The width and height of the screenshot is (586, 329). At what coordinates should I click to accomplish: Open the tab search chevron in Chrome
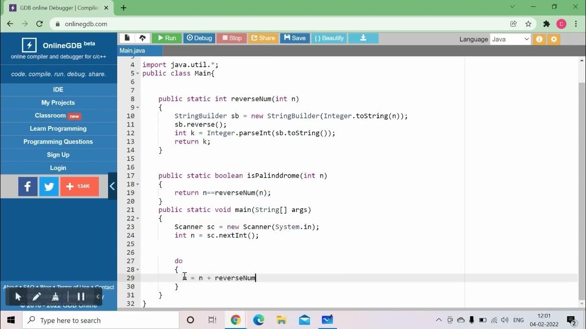(512, 7)
